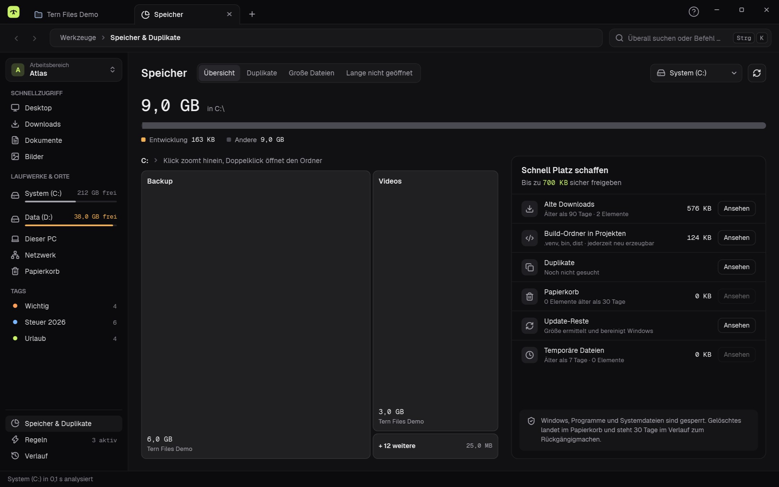Image resolution: width=779 pixels, height=487 pixels.
Task: Click Ansehen for Update-Reste
Action: (x=736, y=325)
